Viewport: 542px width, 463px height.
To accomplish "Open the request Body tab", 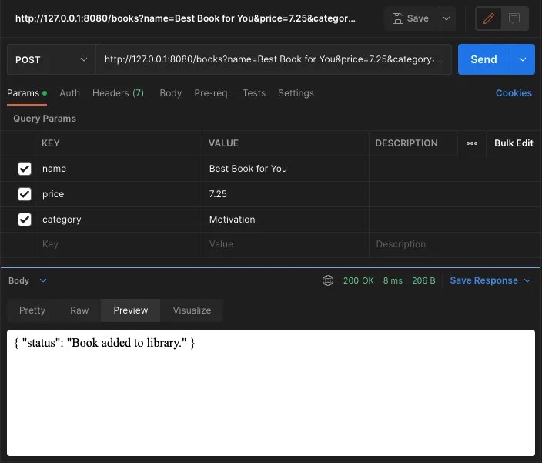I will 170,93.
